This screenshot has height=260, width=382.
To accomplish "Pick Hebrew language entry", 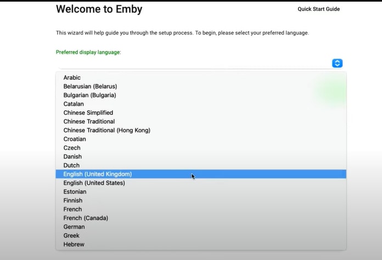I will [201, 244].
